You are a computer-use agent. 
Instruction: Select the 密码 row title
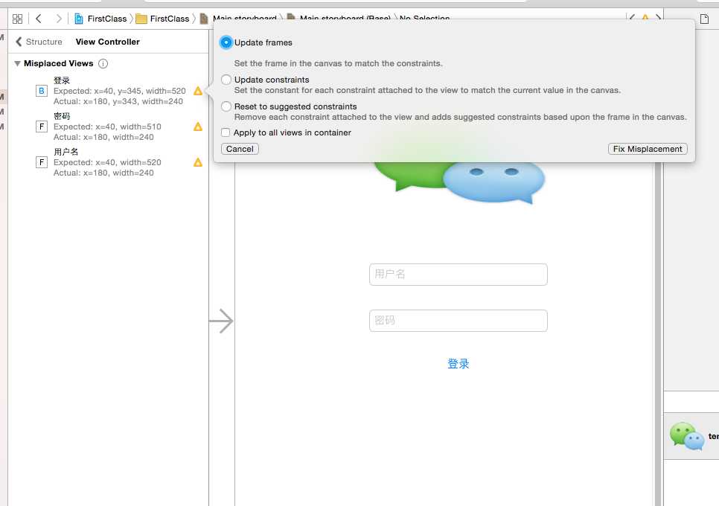(62, 116)
